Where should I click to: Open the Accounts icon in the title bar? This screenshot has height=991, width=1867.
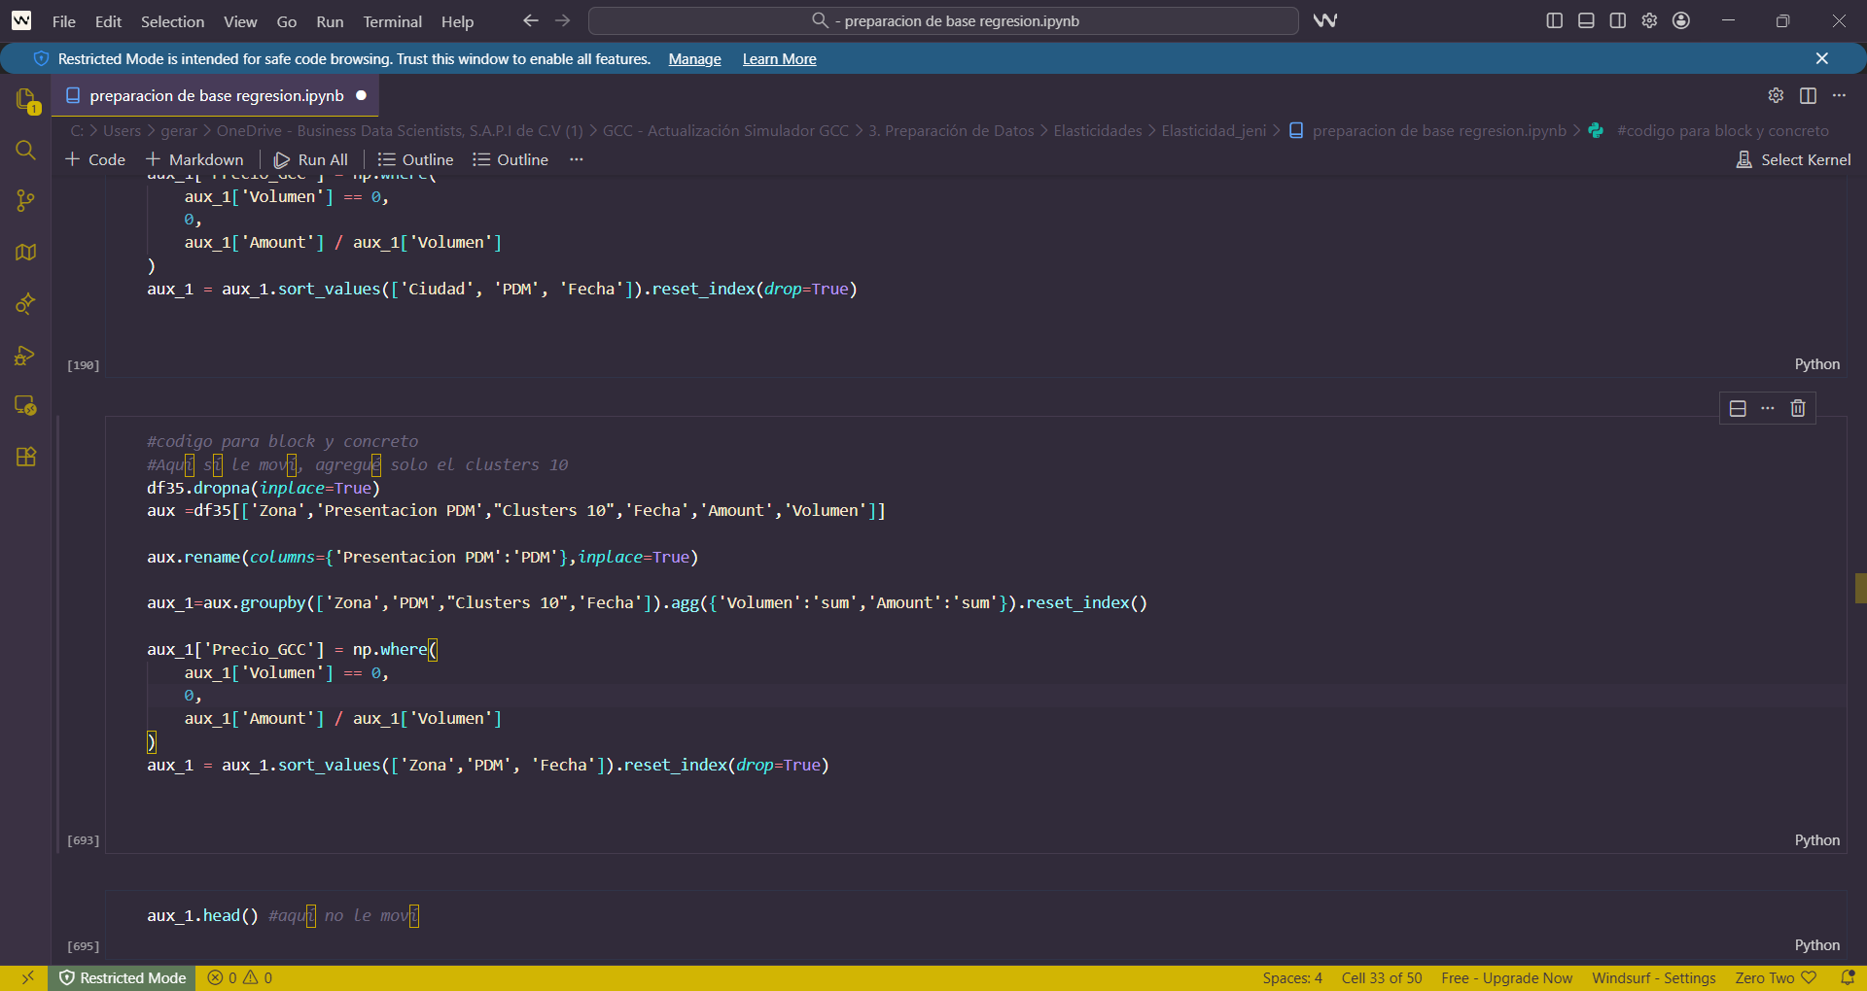coord(1681,20)
